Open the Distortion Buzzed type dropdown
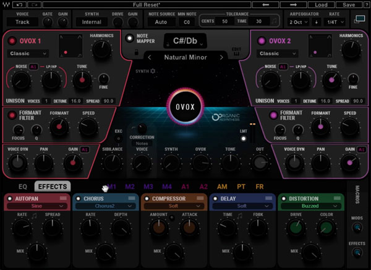Image resolution: width=371 pixels, height=270 pixels. pyautogui.click(x=311, y=206)
